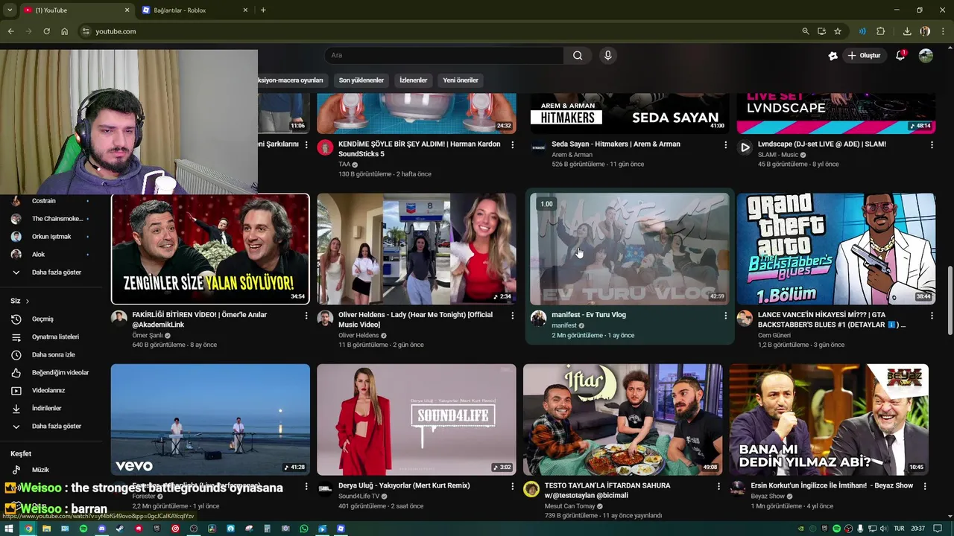Viewport: 954px width, 536px height.
Task: Open the Alok subscription in sidebar
Action: [52, 255]
